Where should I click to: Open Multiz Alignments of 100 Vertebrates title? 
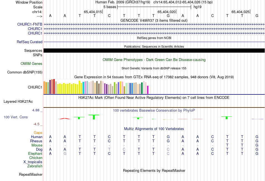pyautogui.click(x=154, y=129)
